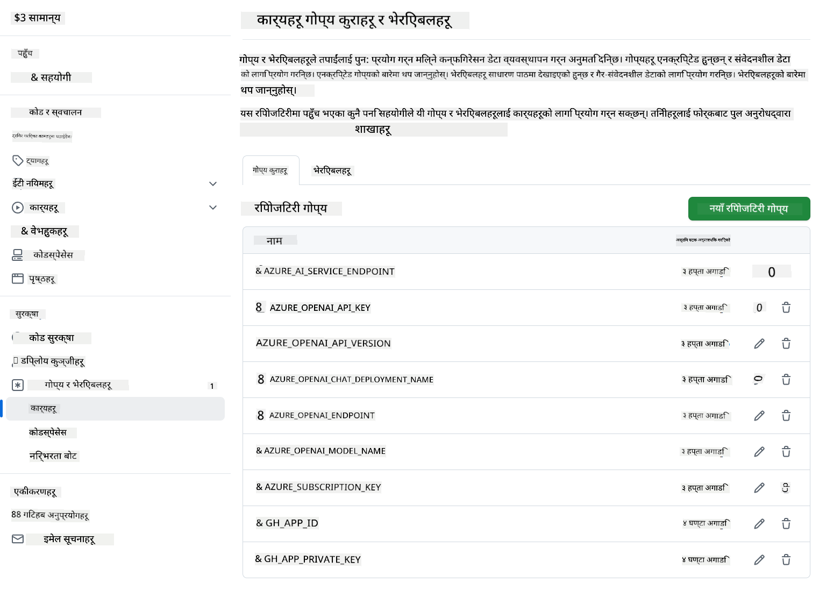
Task: Edit the GH_APP_PRIVATE_KEY secret
Action: [x=759, y=560]
